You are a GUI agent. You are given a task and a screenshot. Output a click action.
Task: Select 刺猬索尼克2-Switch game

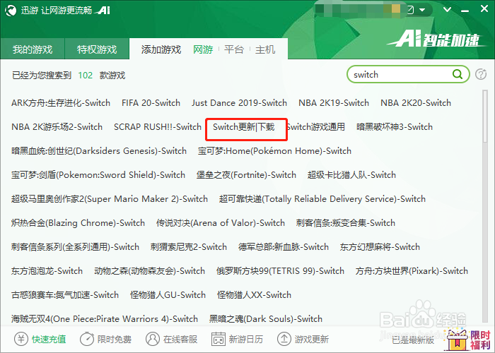point(189,247)
